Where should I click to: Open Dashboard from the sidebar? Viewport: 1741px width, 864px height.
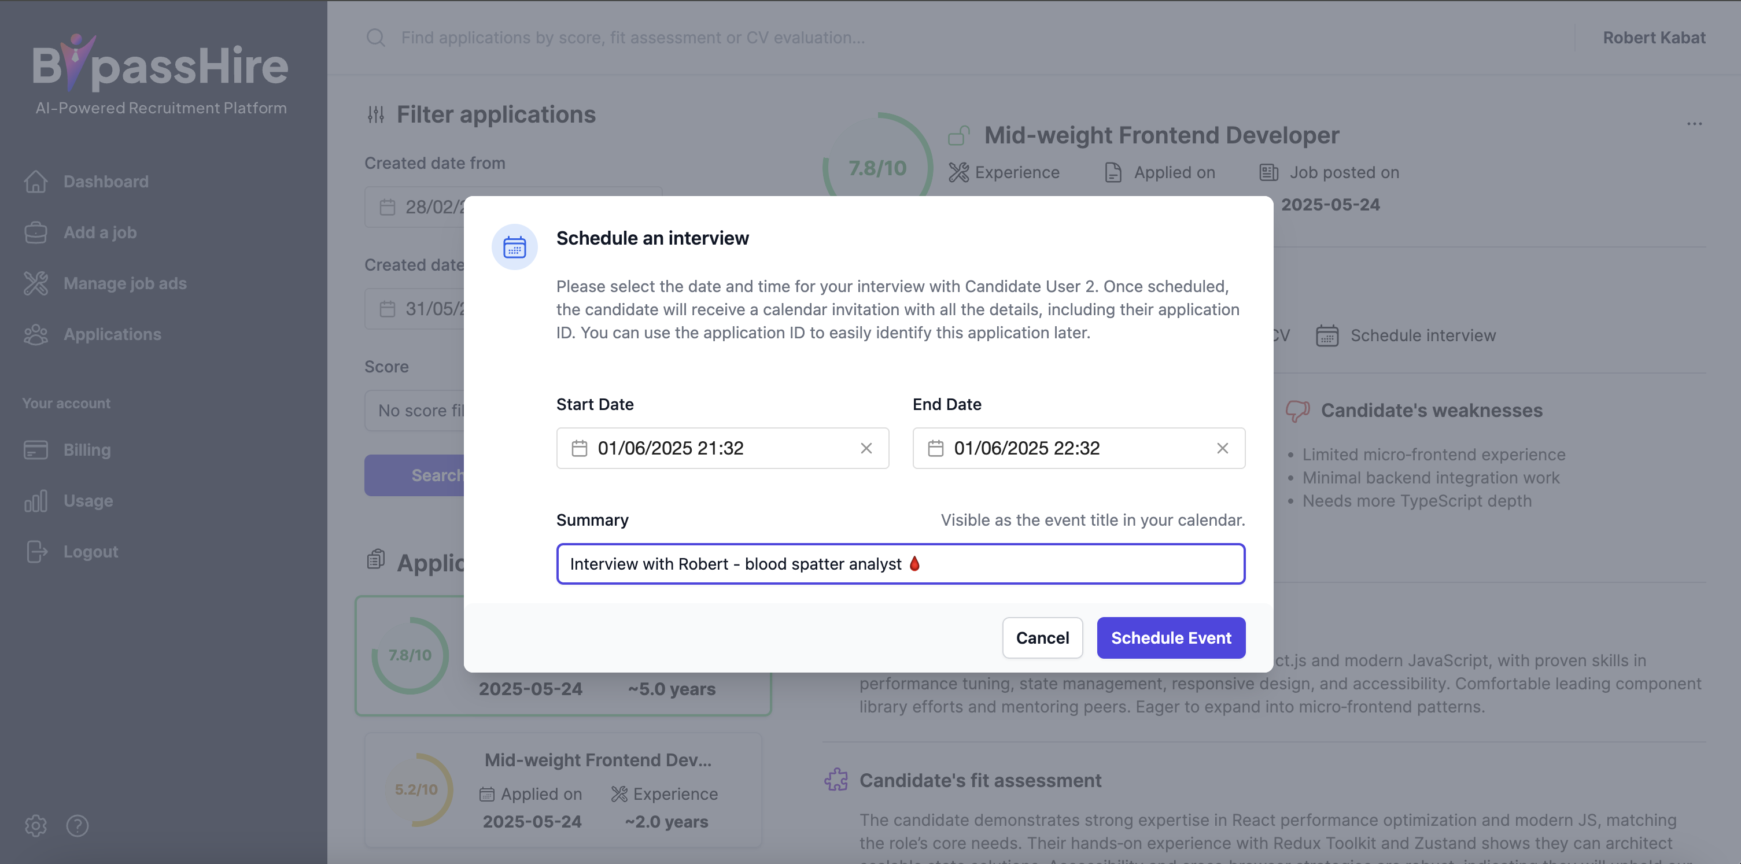(106, 182)
